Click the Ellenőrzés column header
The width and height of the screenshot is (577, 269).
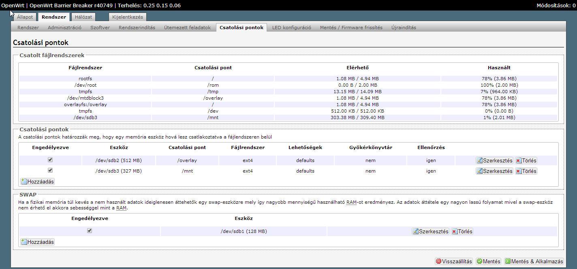point(431,147)
